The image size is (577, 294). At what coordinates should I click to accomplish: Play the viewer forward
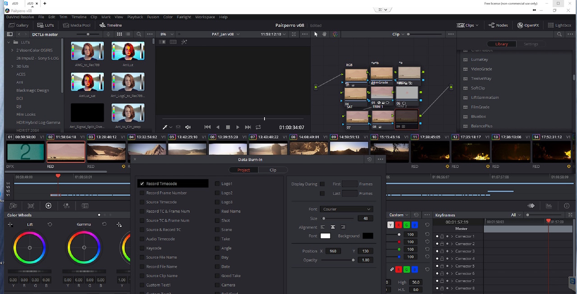click(238, 127)
